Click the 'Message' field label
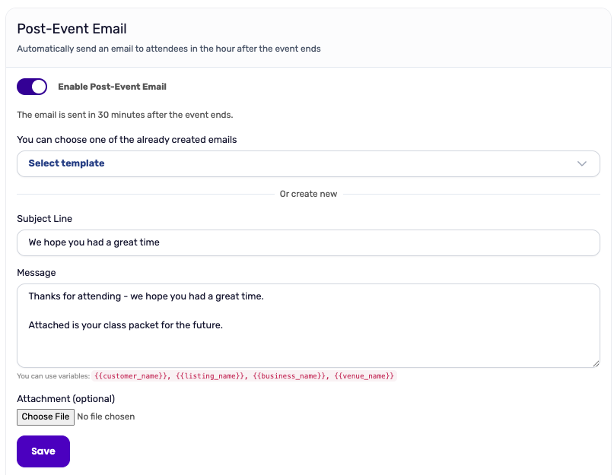Screen dimensions: 614x475 (36, 273)
